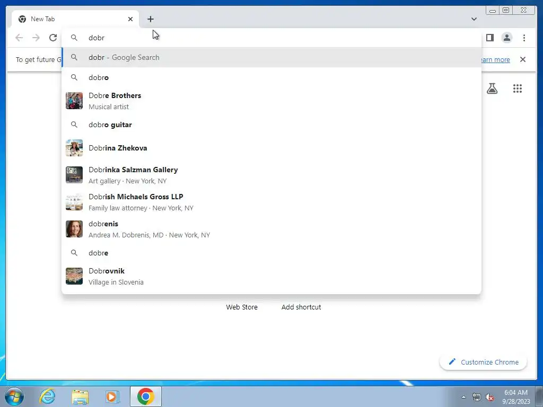Click the browser back arrow
Screen dimensions: 543x407
tap(19, 38)
